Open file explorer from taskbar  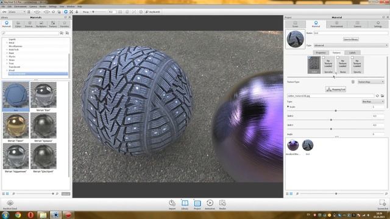(x=43, y=215)
